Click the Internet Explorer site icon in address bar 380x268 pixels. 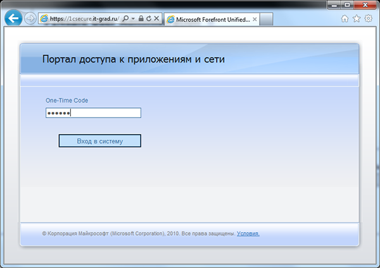coord(44,18)
